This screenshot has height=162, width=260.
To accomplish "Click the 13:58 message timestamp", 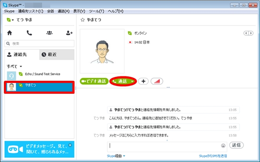I will pos(233,135).
